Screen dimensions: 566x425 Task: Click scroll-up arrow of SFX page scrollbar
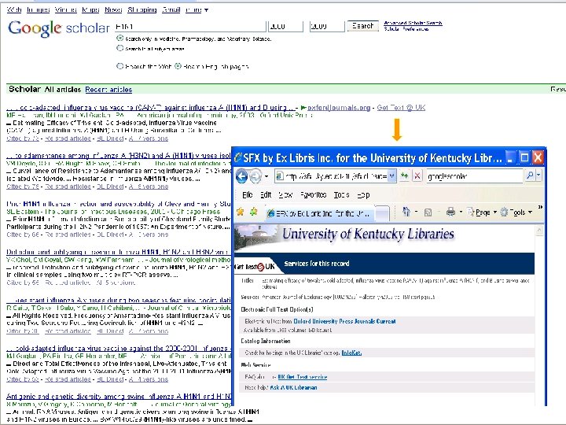(539, 230)
